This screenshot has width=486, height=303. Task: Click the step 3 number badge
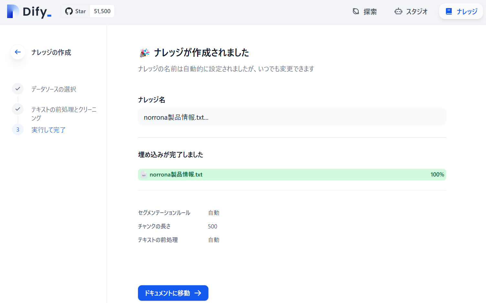pyautogui.click(x=18, y=129)
